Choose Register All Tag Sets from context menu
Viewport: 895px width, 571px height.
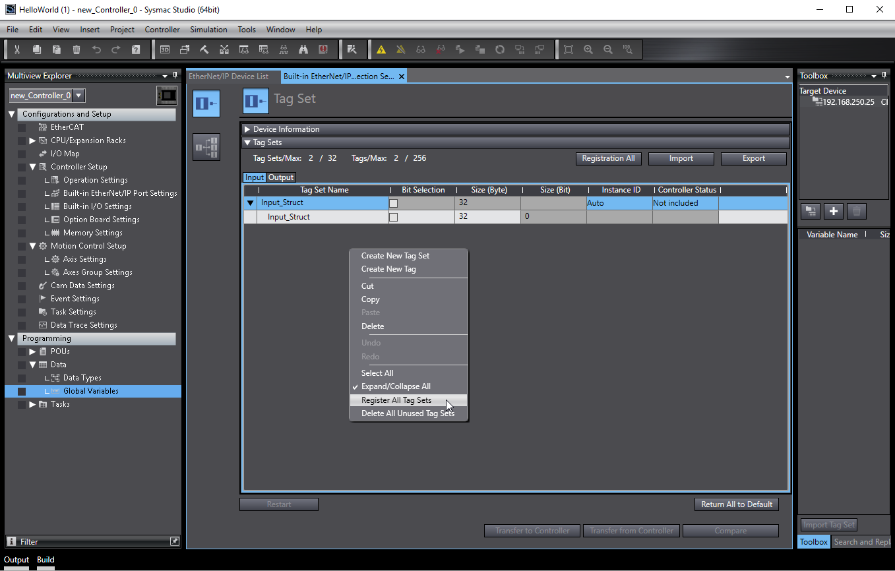396,400
